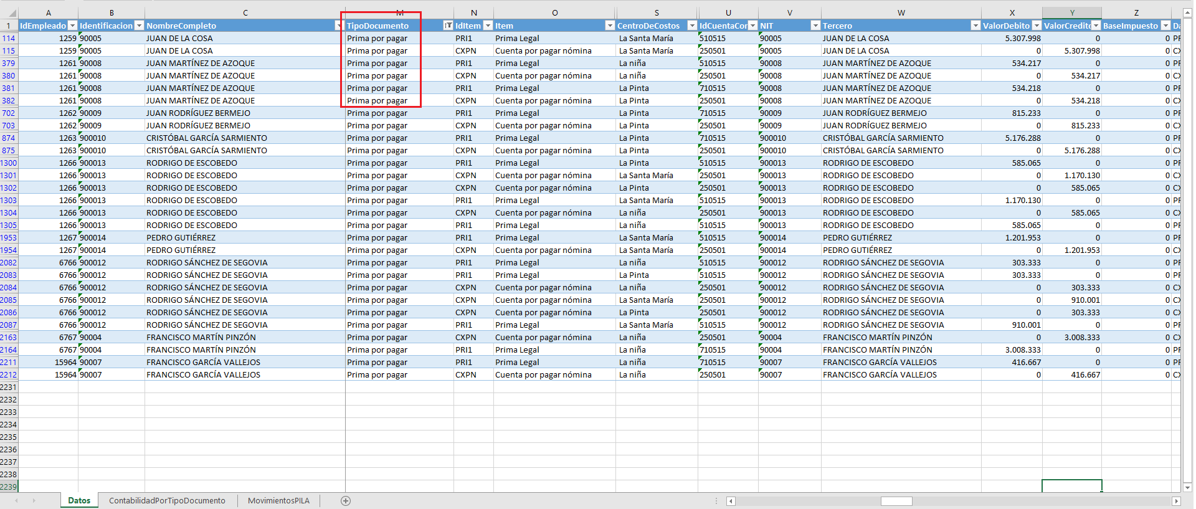Click JUAN DE LA COSA name in row 114
This screenshot has width=1196, height=509.
(x=179, y=38)
